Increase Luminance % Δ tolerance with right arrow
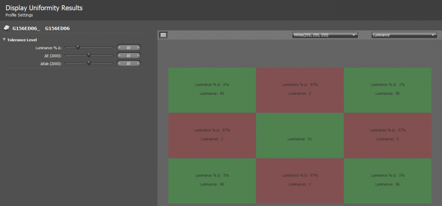Image resolution: width=442 pixels, height=206 pixels. point(138,47)
